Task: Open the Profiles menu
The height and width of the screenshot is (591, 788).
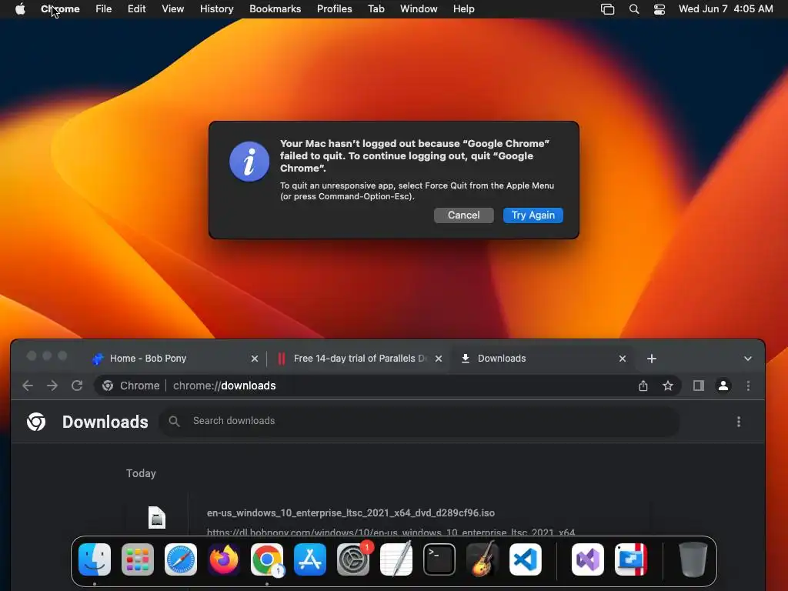Action: coord(334,9)
